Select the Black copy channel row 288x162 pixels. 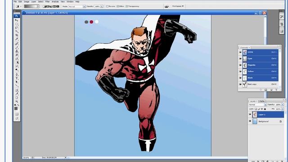click(260, 84)
